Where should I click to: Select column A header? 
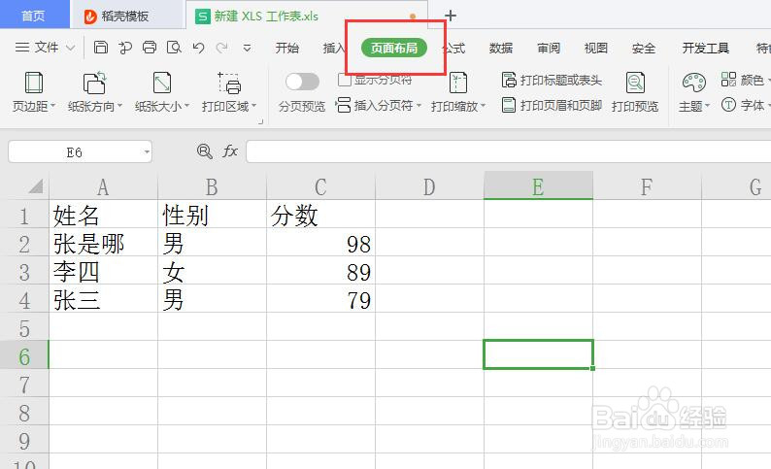point(103,186)
